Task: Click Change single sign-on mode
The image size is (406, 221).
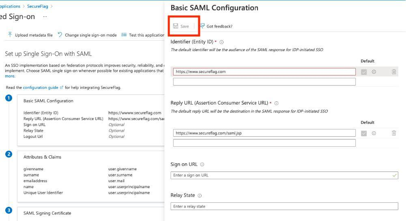Action: (x=87, y=35)
